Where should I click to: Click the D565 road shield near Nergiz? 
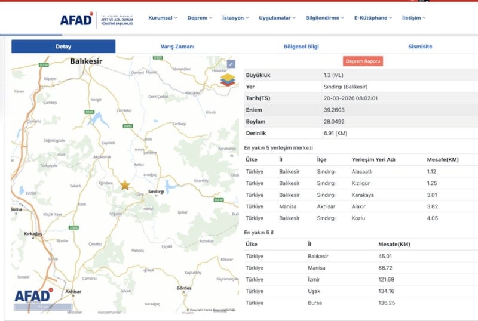[x=90, y=112]
